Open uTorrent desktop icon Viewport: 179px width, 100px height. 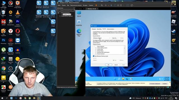[x=3, y=50]
